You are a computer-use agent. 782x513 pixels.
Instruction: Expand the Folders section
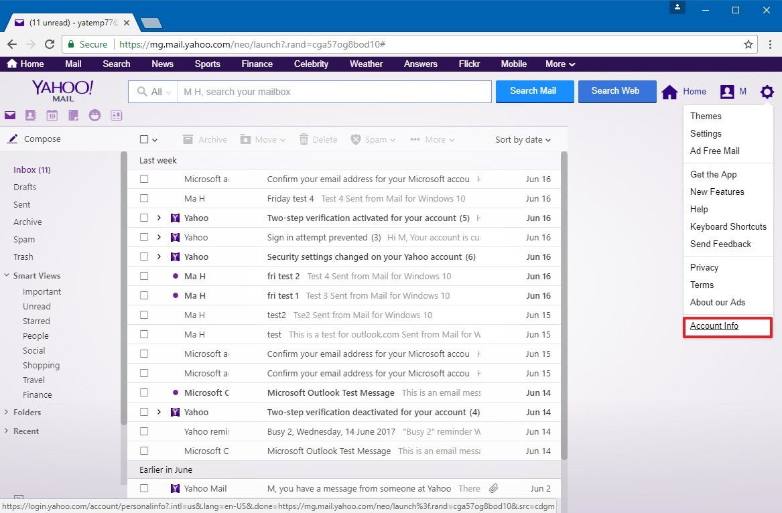click(x=7, y=412)
